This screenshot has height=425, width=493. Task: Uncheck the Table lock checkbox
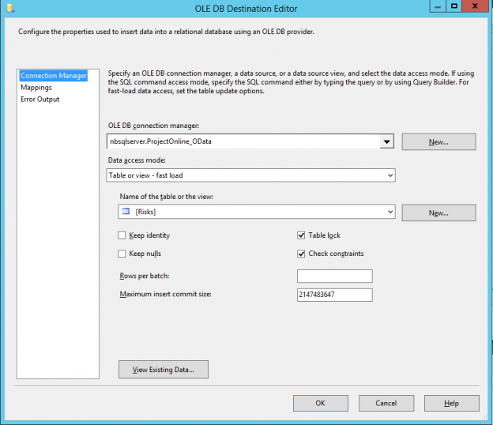click(x=301, y=235)
